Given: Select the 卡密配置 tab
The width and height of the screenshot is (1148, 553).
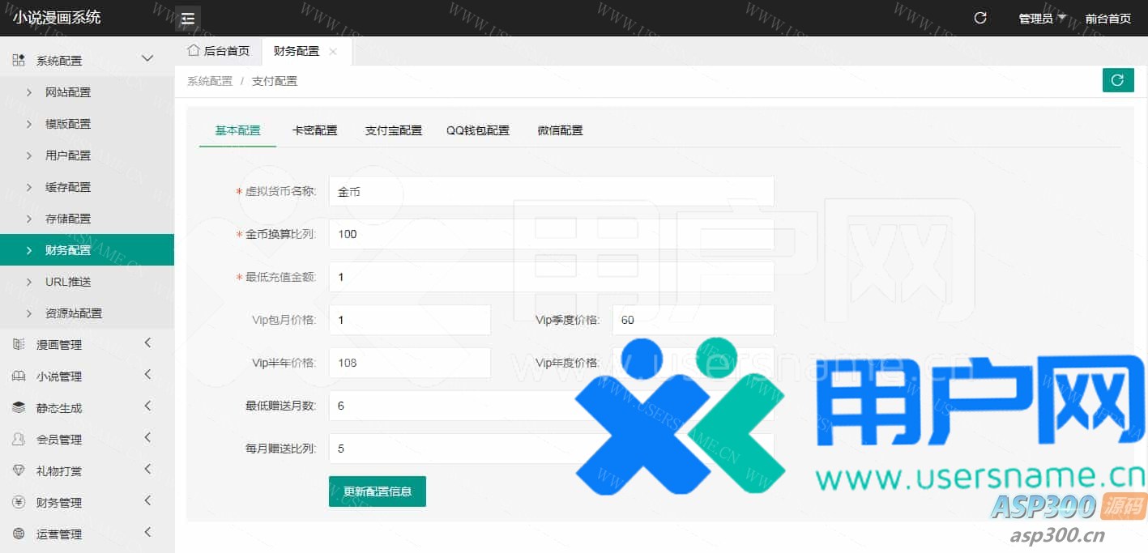Looking at the screenshot, I should (x=314, y=130).
